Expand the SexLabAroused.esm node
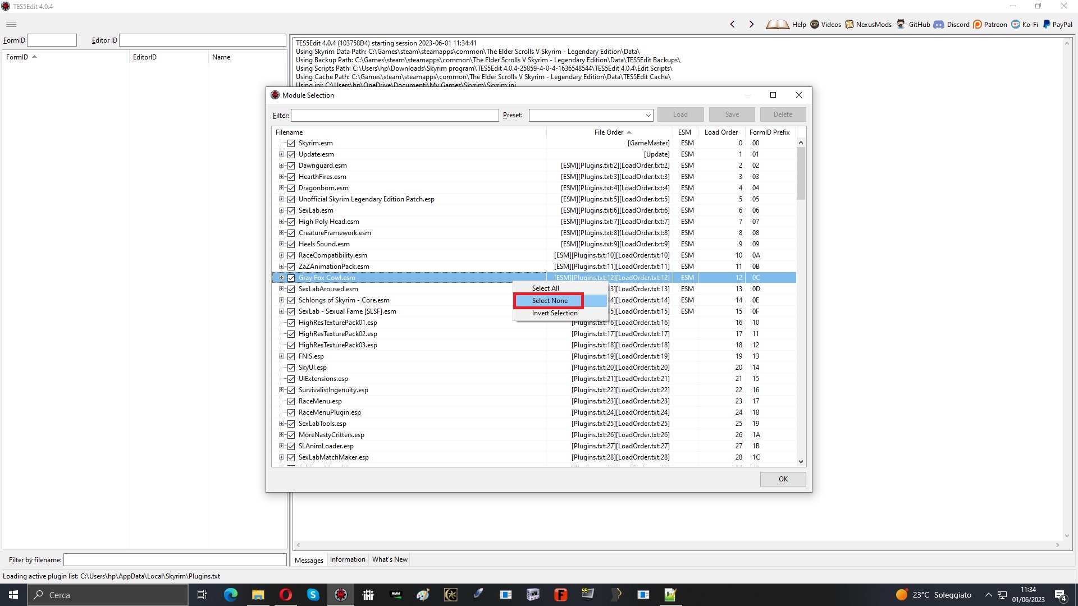Viewport: 1078px width, 606px height. coord(281,289)
